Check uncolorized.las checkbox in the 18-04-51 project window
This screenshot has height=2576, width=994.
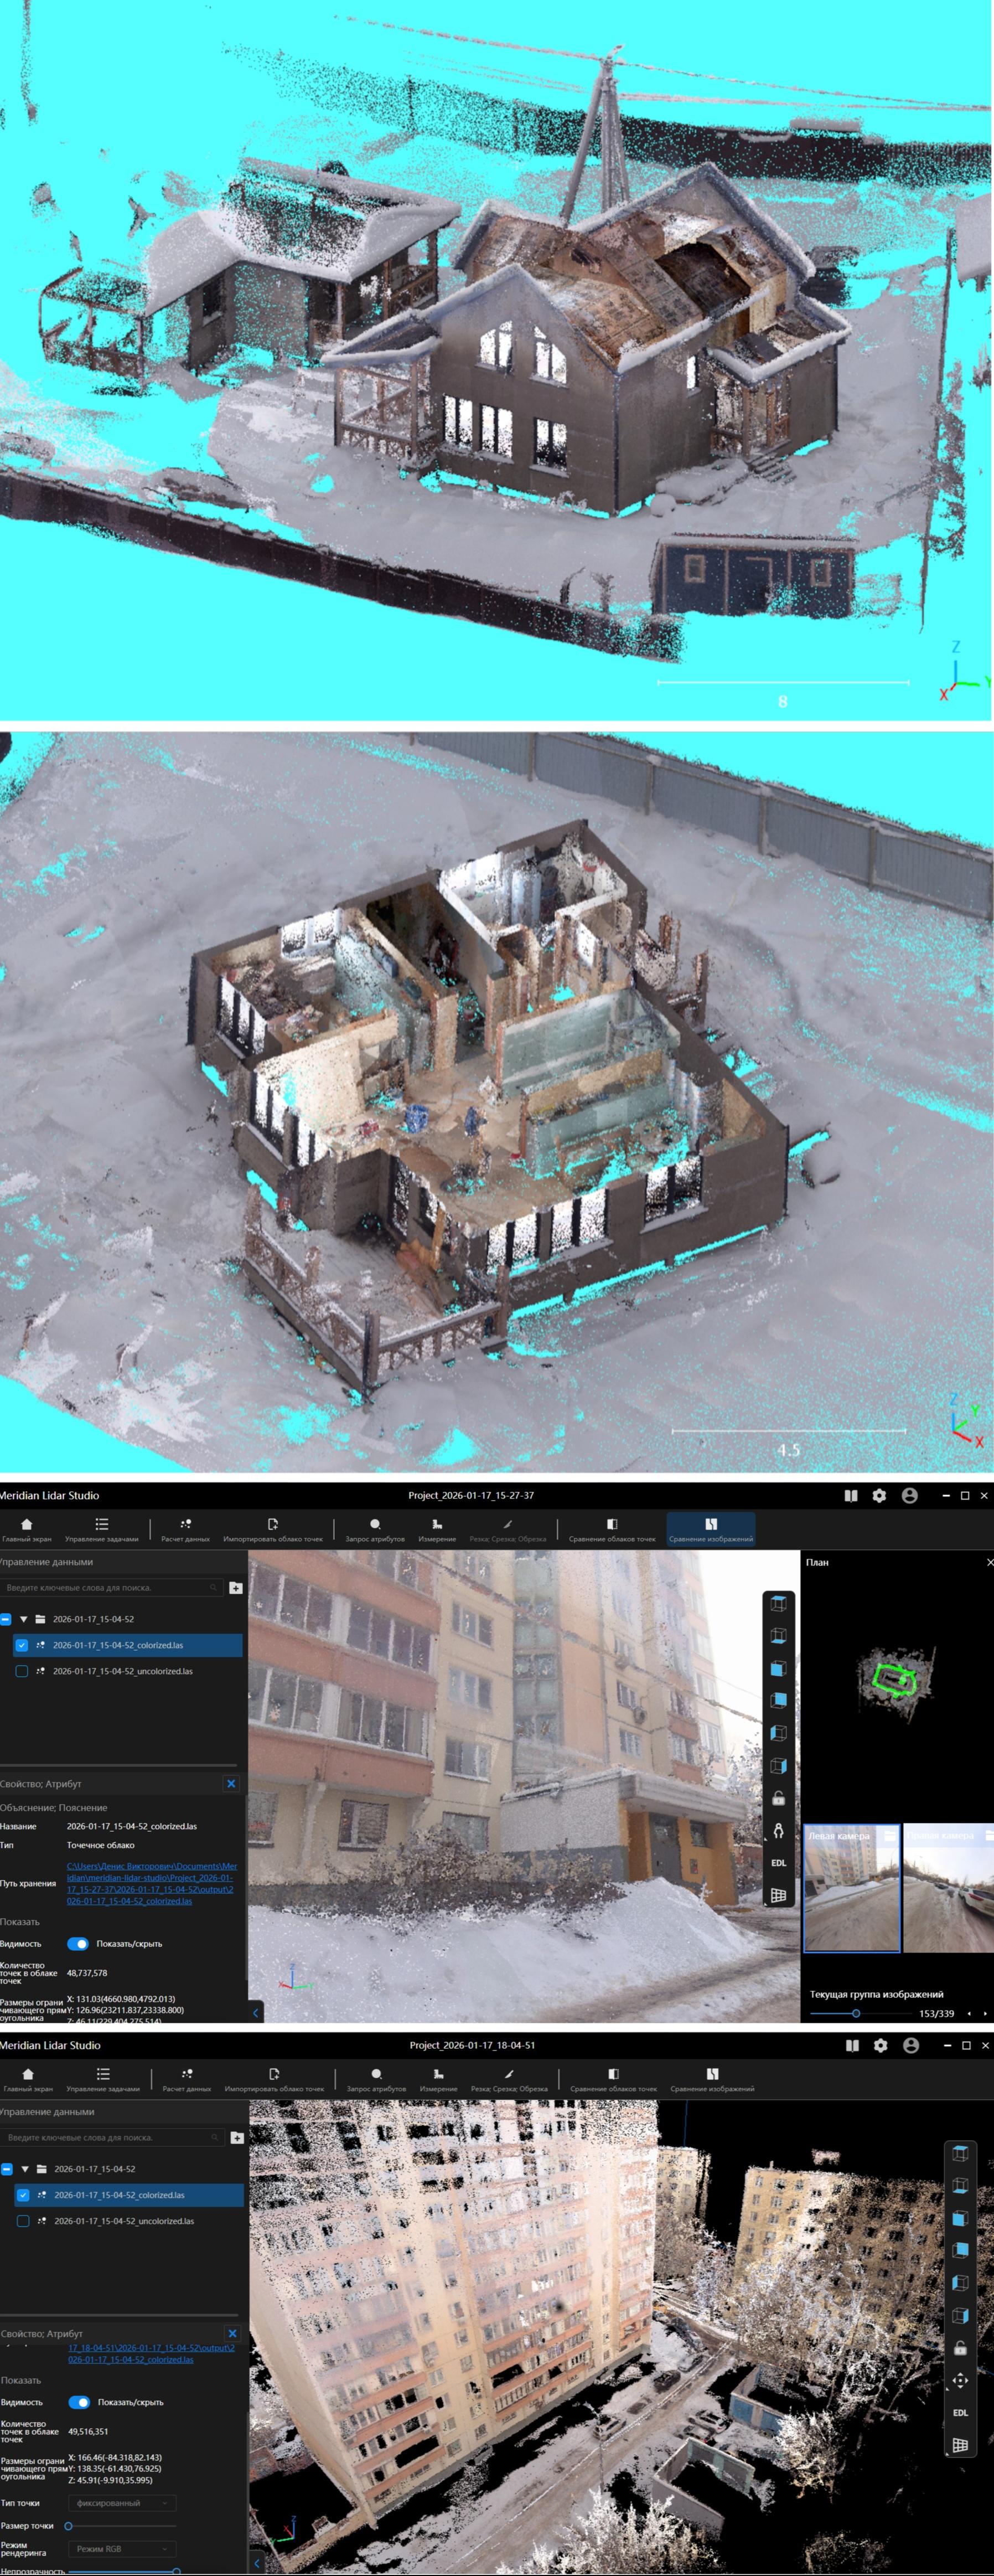pos(23,2221)
